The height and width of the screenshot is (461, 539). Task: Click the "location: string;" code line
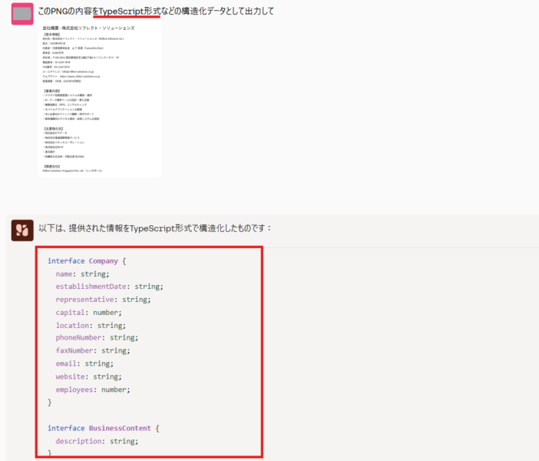point(91,325)
